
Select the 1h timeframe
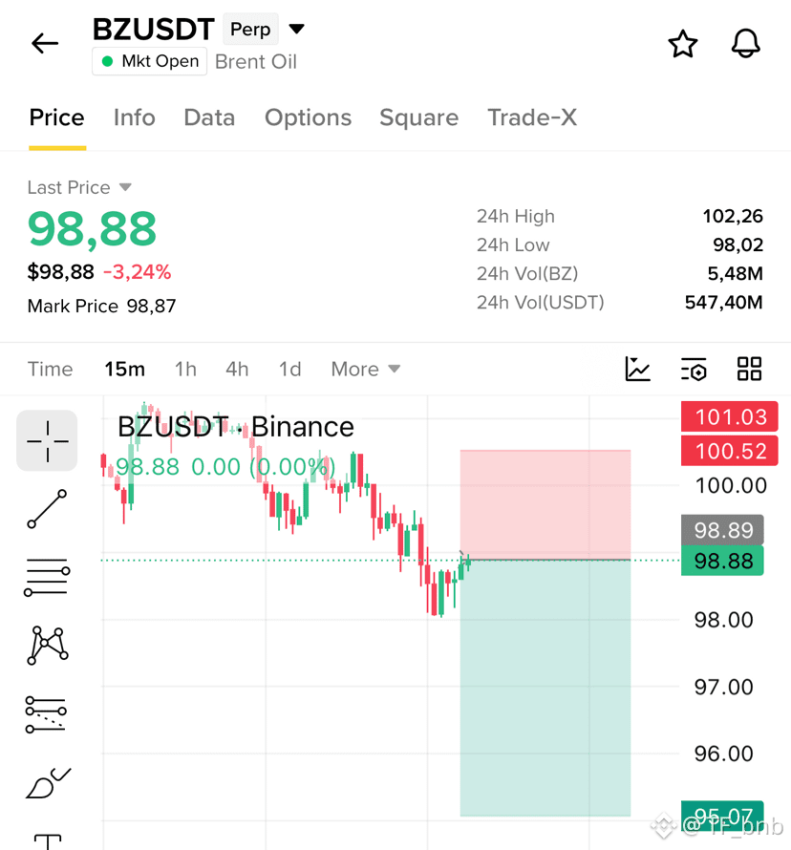pyautogui.click(x=185, y=370)
